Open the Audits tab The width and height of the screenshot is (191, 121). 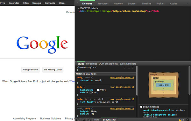click(173, 4)
